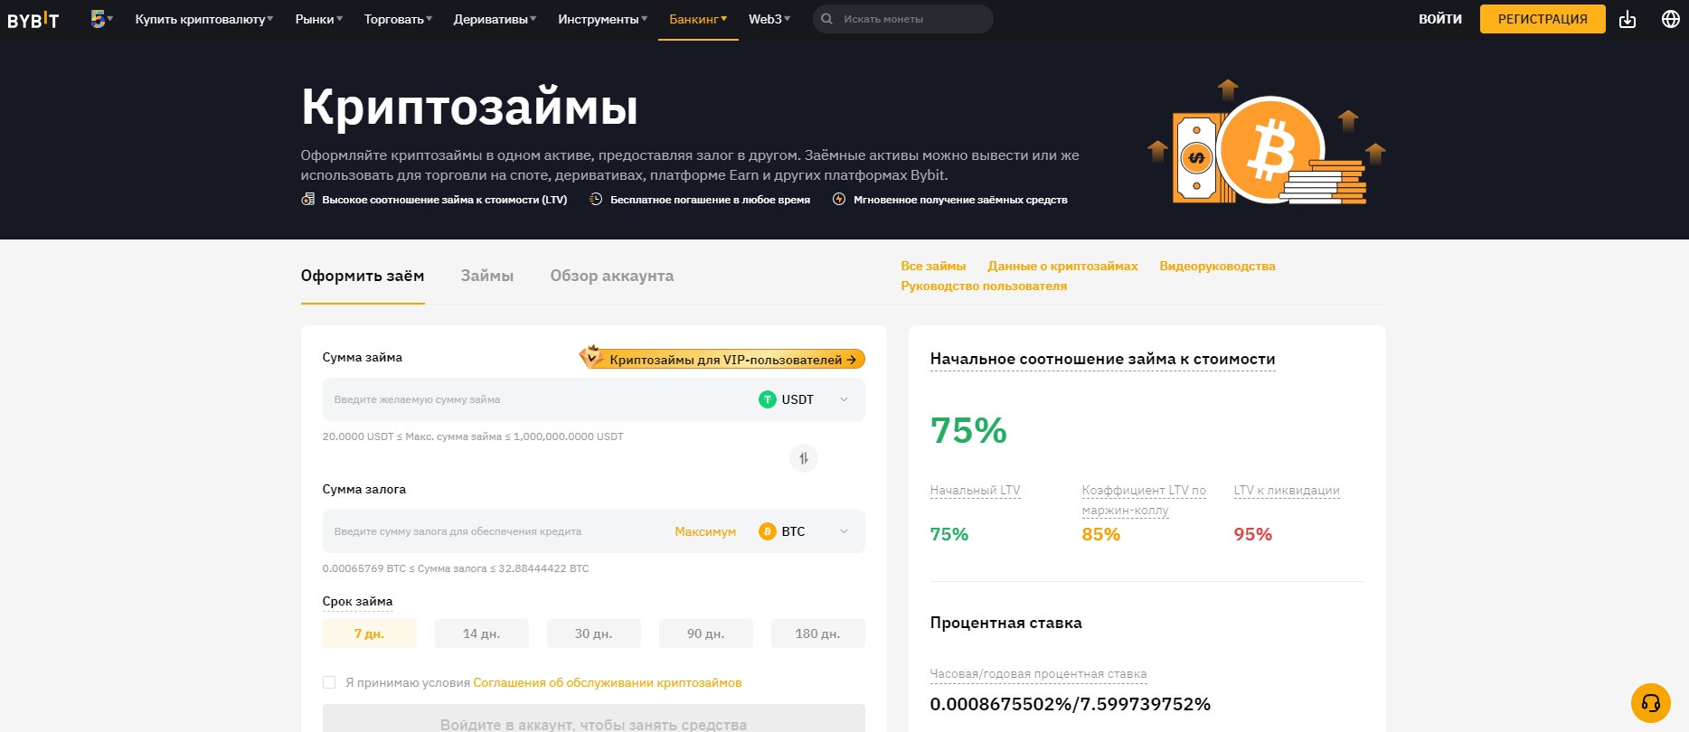Click the 85% margin call value

coord(1101,534)
